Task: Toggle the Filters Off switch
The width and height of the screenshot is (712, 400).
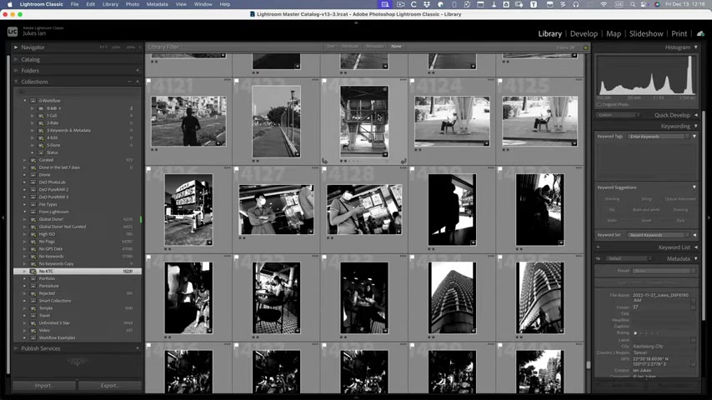Action: 565,47
